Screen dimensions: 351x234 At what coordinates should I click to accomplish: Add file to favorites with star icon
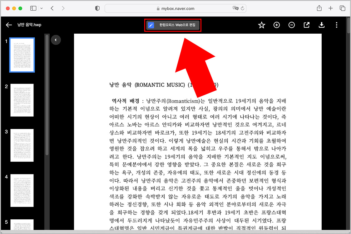tap(261, 25)
